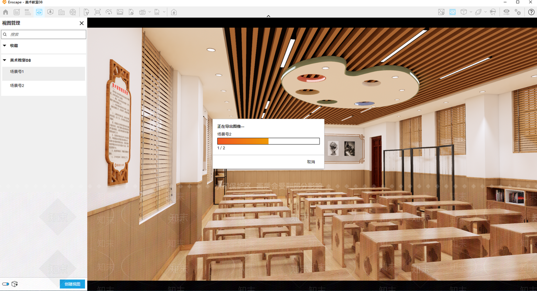Click the 创建视图 create view button
This screenshot has height=291, width=537.
click(x=72, y=284)
